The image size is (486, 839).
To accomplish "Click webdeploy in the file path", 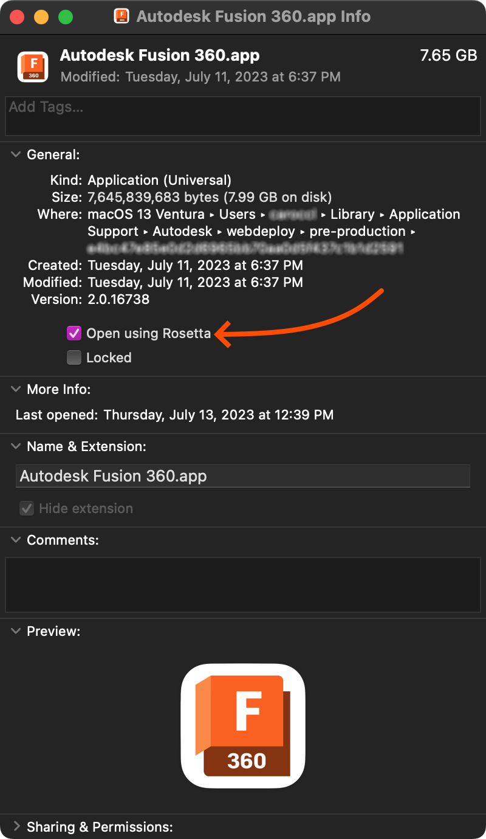I will (261, 231).
